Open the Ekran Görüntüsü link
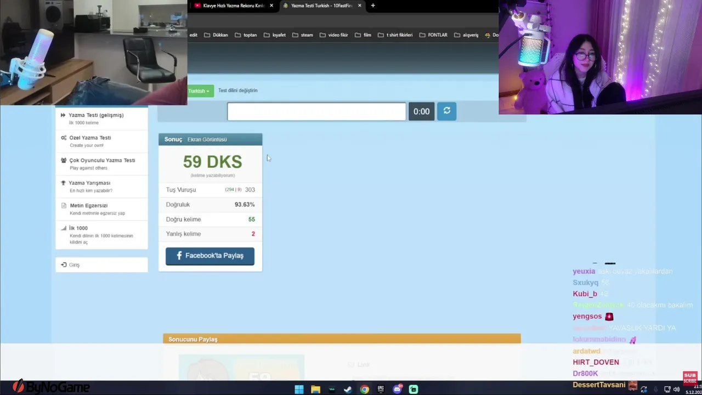 pyautogui.click(x=207, y=139)
